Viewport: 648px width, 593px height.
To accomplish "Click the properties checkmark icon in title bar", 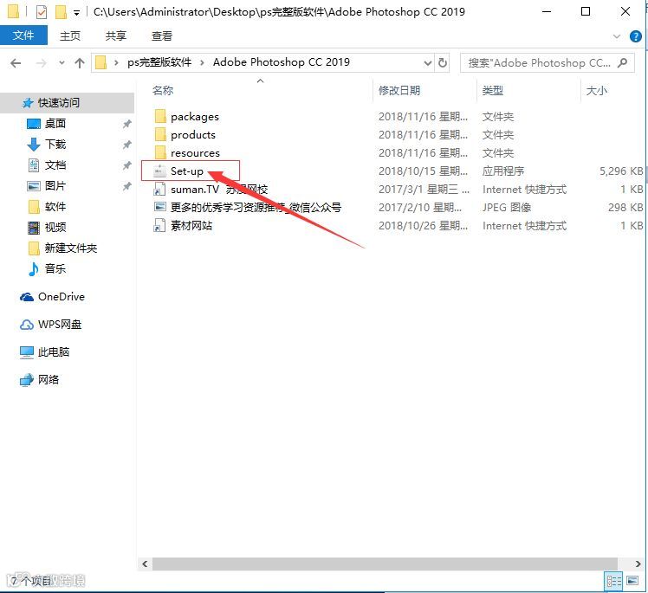I will (42, 12).
